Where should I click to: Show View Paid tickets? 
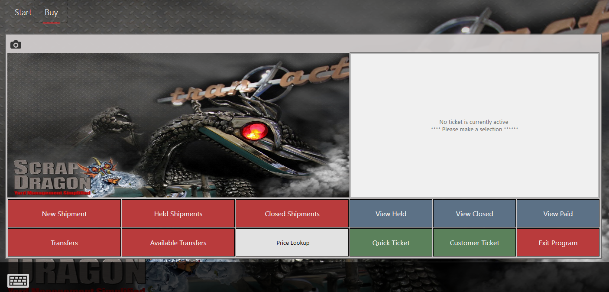[x=558, y=214]
